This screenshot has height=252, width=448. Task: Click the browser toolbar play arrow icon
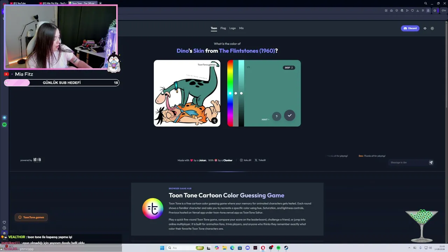(x=407, y=10)
